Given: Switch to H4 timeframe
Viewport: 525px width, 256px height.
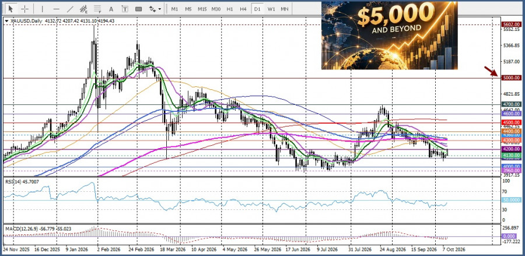Looking at the screenshot, I should click(243, 9).
